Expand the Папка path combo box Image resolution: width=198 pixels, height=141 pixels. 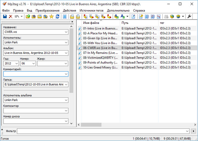coord(66,84)
